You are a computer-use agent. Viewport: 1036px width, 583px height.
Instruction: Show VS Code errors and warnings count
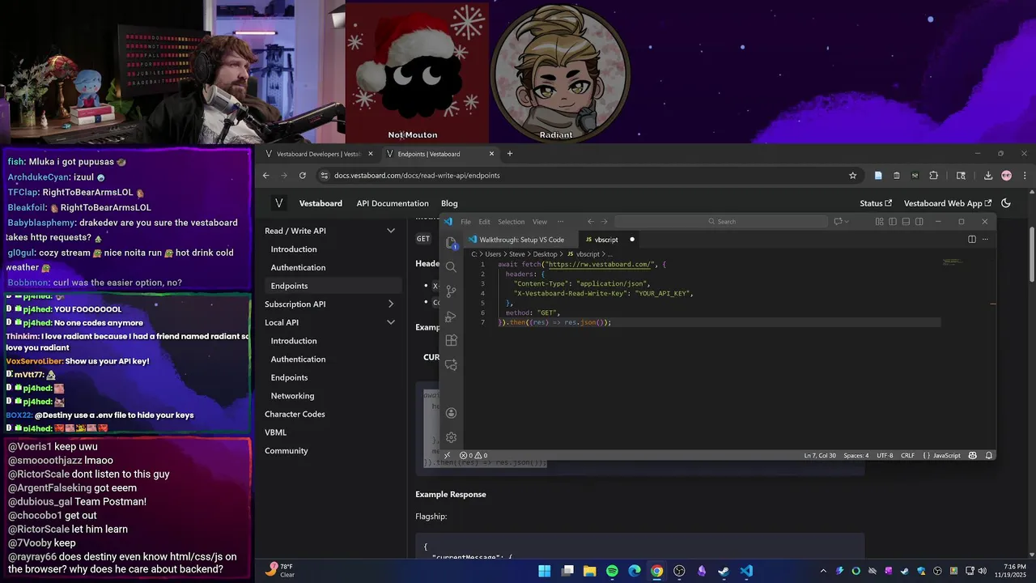pos(474,455)
